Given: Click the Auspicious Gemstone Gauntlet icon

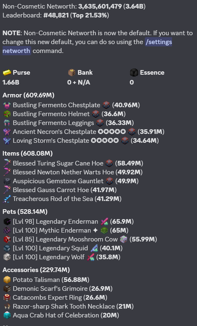Looking at the screenshot, I should [x=7, y=181].
